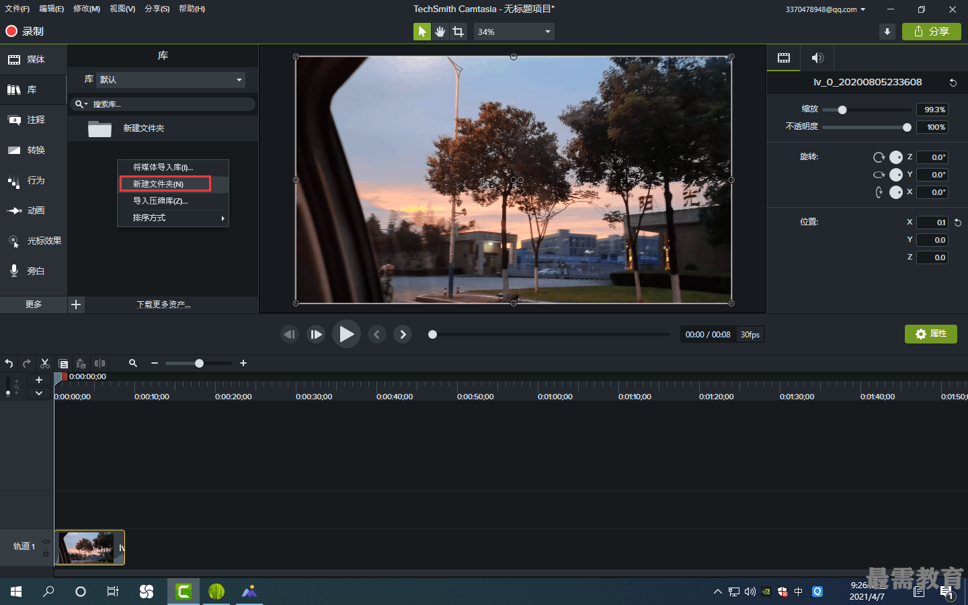Jump to previous marker arrow

[x=376, y=334]
